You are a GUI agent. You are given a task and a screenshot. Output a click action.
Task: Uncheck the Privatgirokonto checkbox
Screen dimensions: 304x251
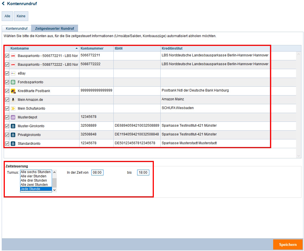point(7,135)
